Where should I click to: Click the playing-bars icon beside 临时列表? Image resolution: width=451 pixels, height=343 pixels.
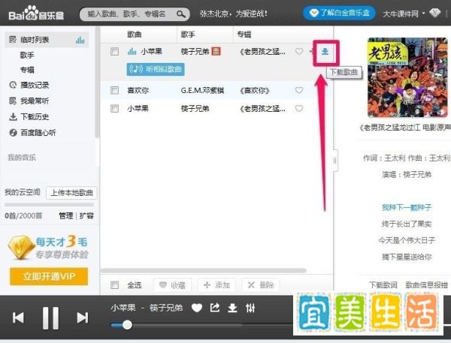80,40
